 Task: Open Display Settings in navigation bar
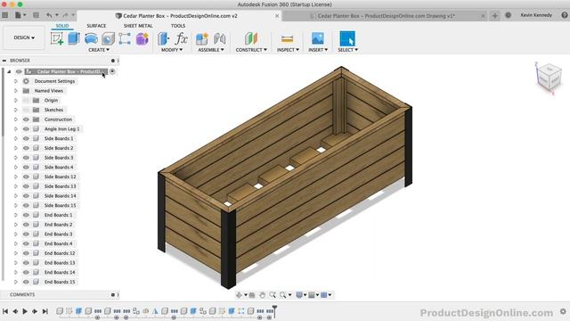coord(299,295)
